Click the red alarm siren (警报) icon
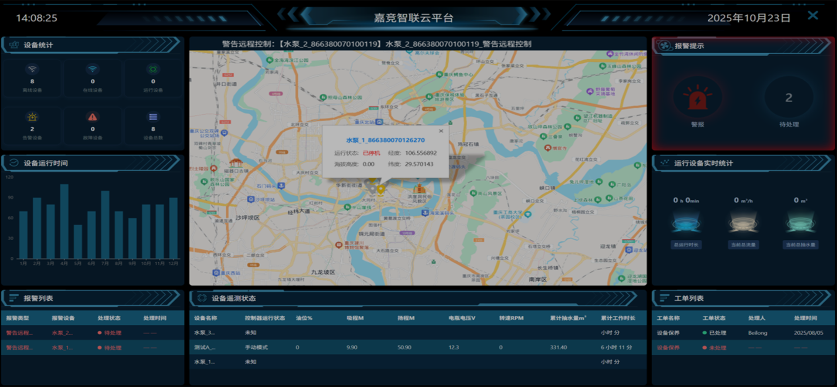 coord(697,98)
